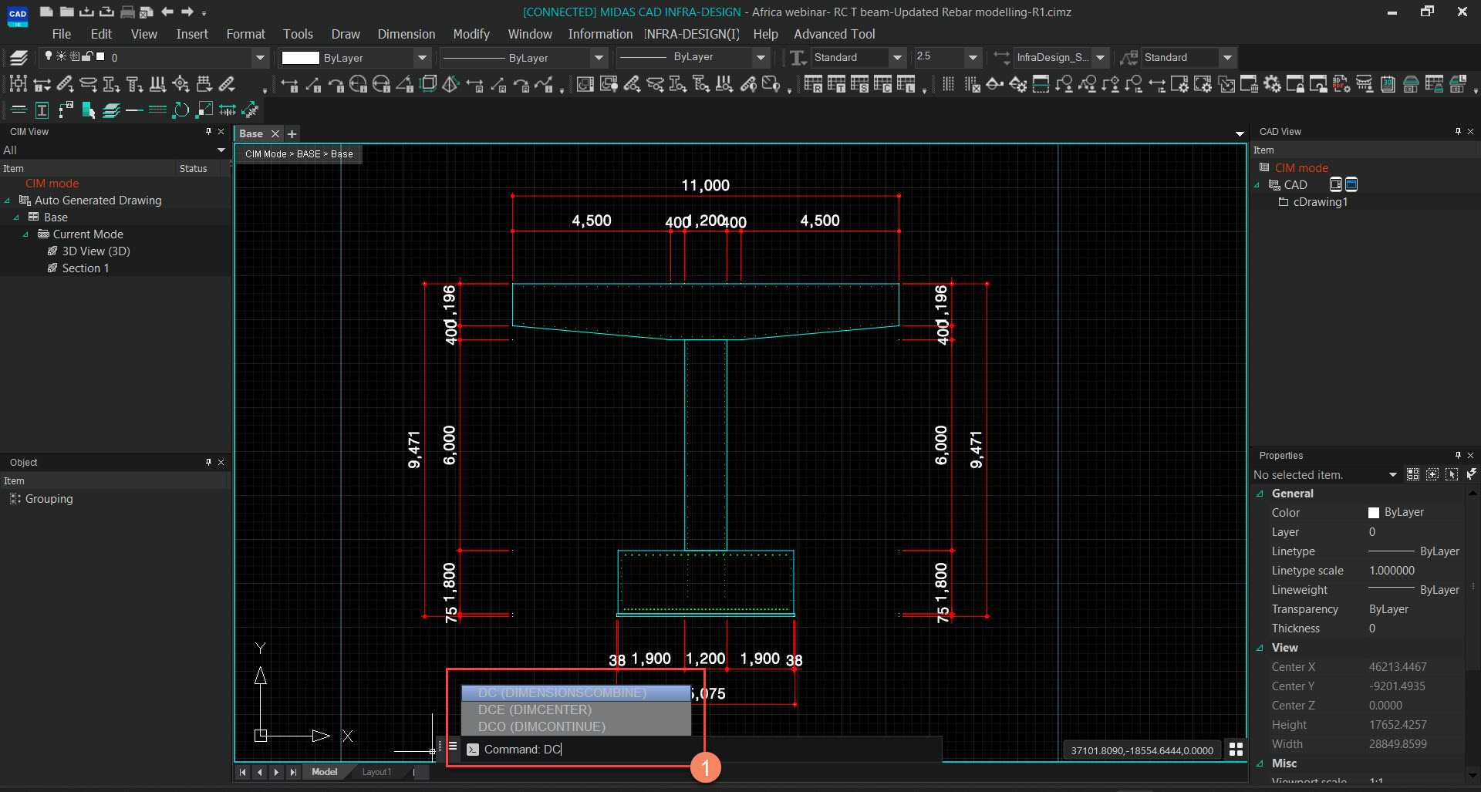Collapse the Auto Generated Drawing tree node
The height and width of the screenshot is (792, 1481).
coord(8,201)
